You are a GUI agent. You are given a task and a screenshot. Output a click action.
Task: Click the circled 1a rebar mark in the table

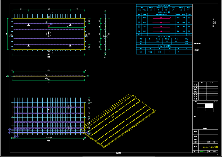139,18
